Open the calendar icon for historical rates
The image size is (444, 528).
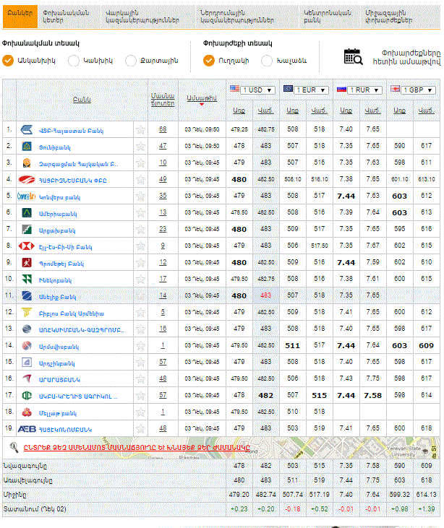(353, 56)
